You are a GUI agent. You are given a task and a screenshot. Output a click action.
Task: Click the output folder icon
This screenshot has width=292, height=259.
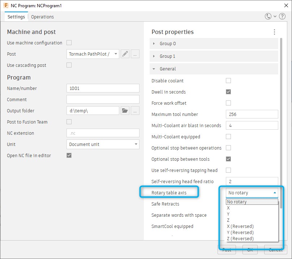point(125,111)
